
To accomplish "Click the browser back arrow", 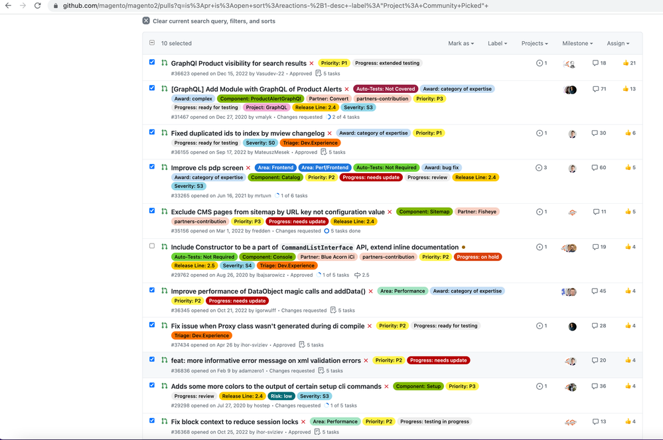I will (x=7, y=6).
